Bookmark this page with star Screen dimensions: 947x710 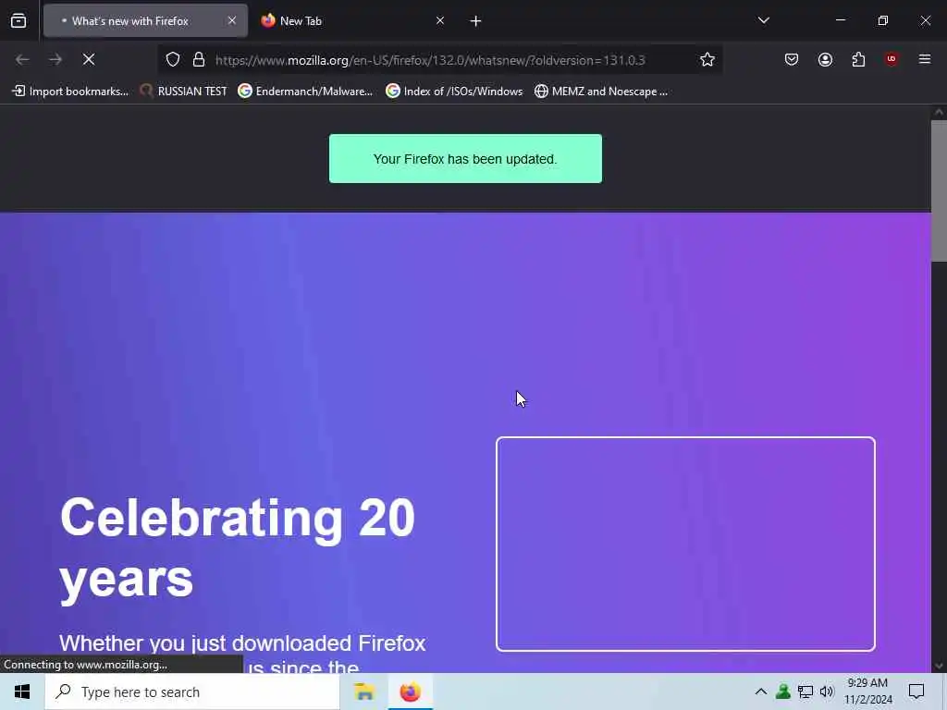pyautogui.click(x=707, y=59)
